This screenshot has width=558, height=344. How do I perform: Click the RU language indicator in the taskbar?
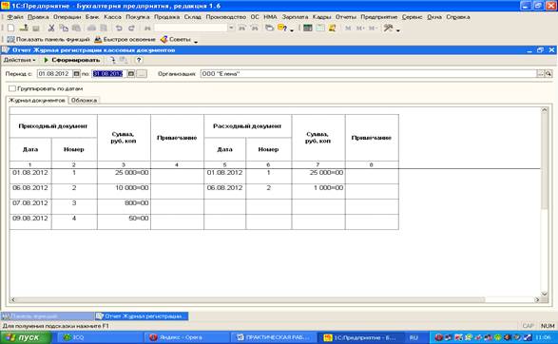tap(414, 337)
